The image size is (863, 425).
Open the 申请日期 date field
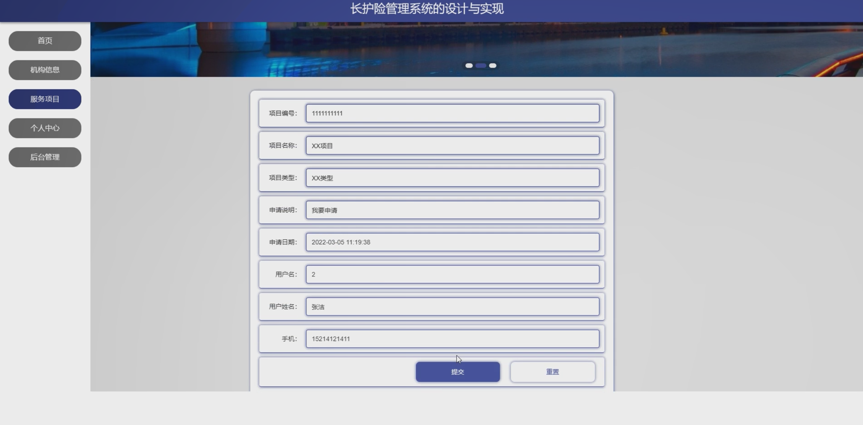[452, 242]
